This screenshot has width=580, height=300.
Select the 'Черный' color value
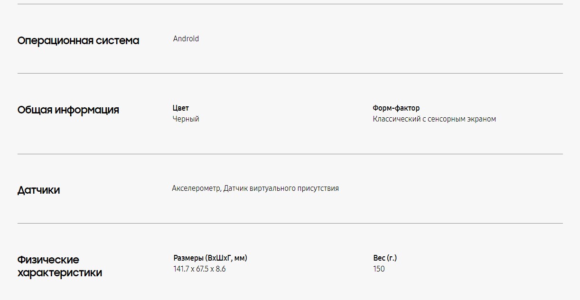tap(186, 119)
